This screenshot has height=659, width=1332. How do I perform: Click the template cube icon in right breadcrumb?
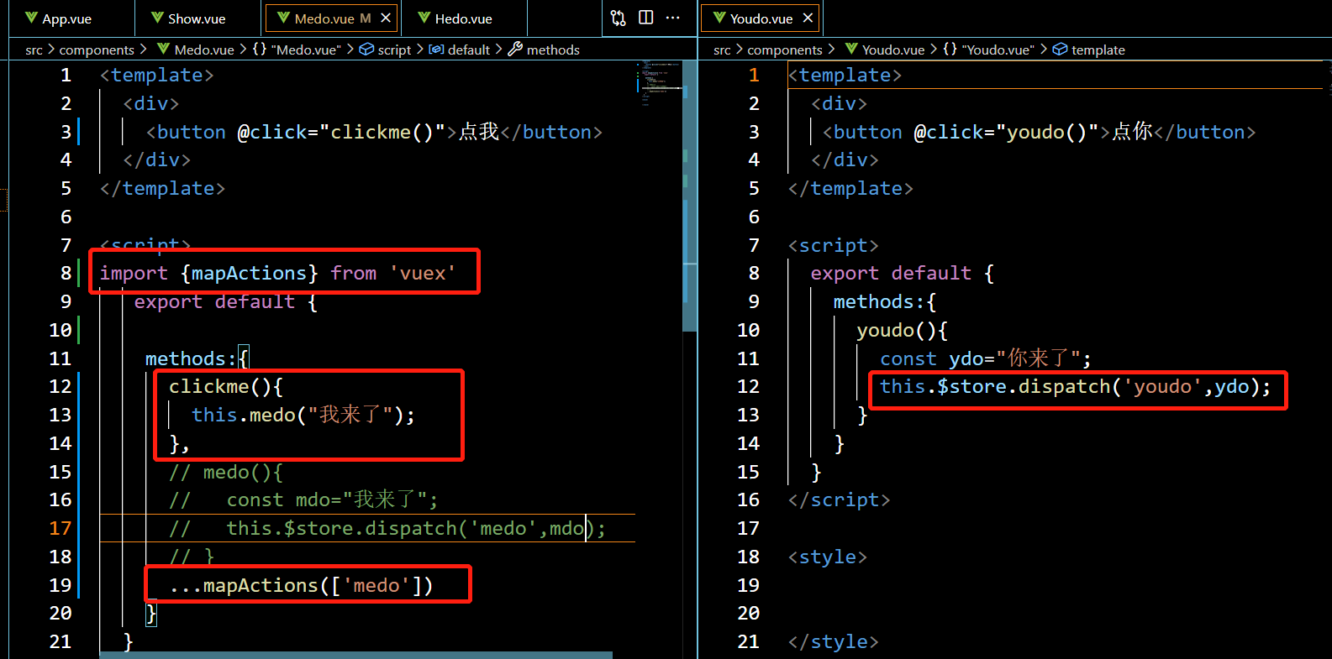(x=1060, y=50)
